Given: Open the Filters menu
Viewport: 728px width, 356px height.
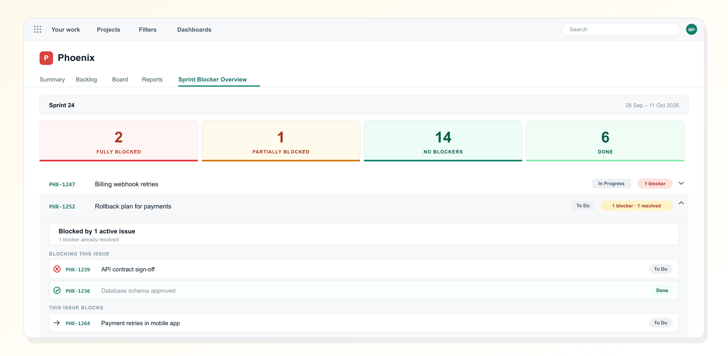Looking at the screenshot, I should click(148, 30).
